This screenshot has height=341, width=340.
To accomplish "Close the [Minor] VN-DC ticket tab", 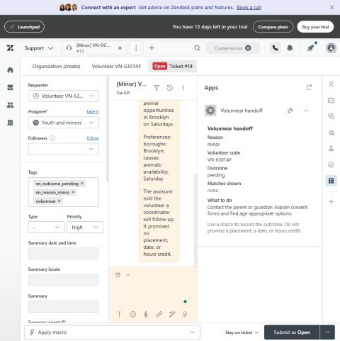I will 120,48.
